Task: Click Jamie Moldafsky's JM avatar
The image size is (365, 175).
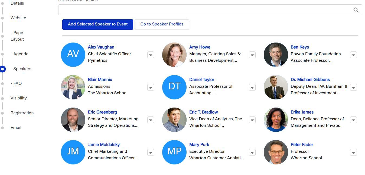Action: tap(73, 152)
